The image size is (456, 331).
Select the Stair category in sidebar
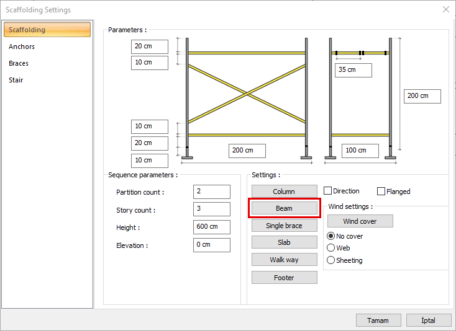(x=16, y=80)
